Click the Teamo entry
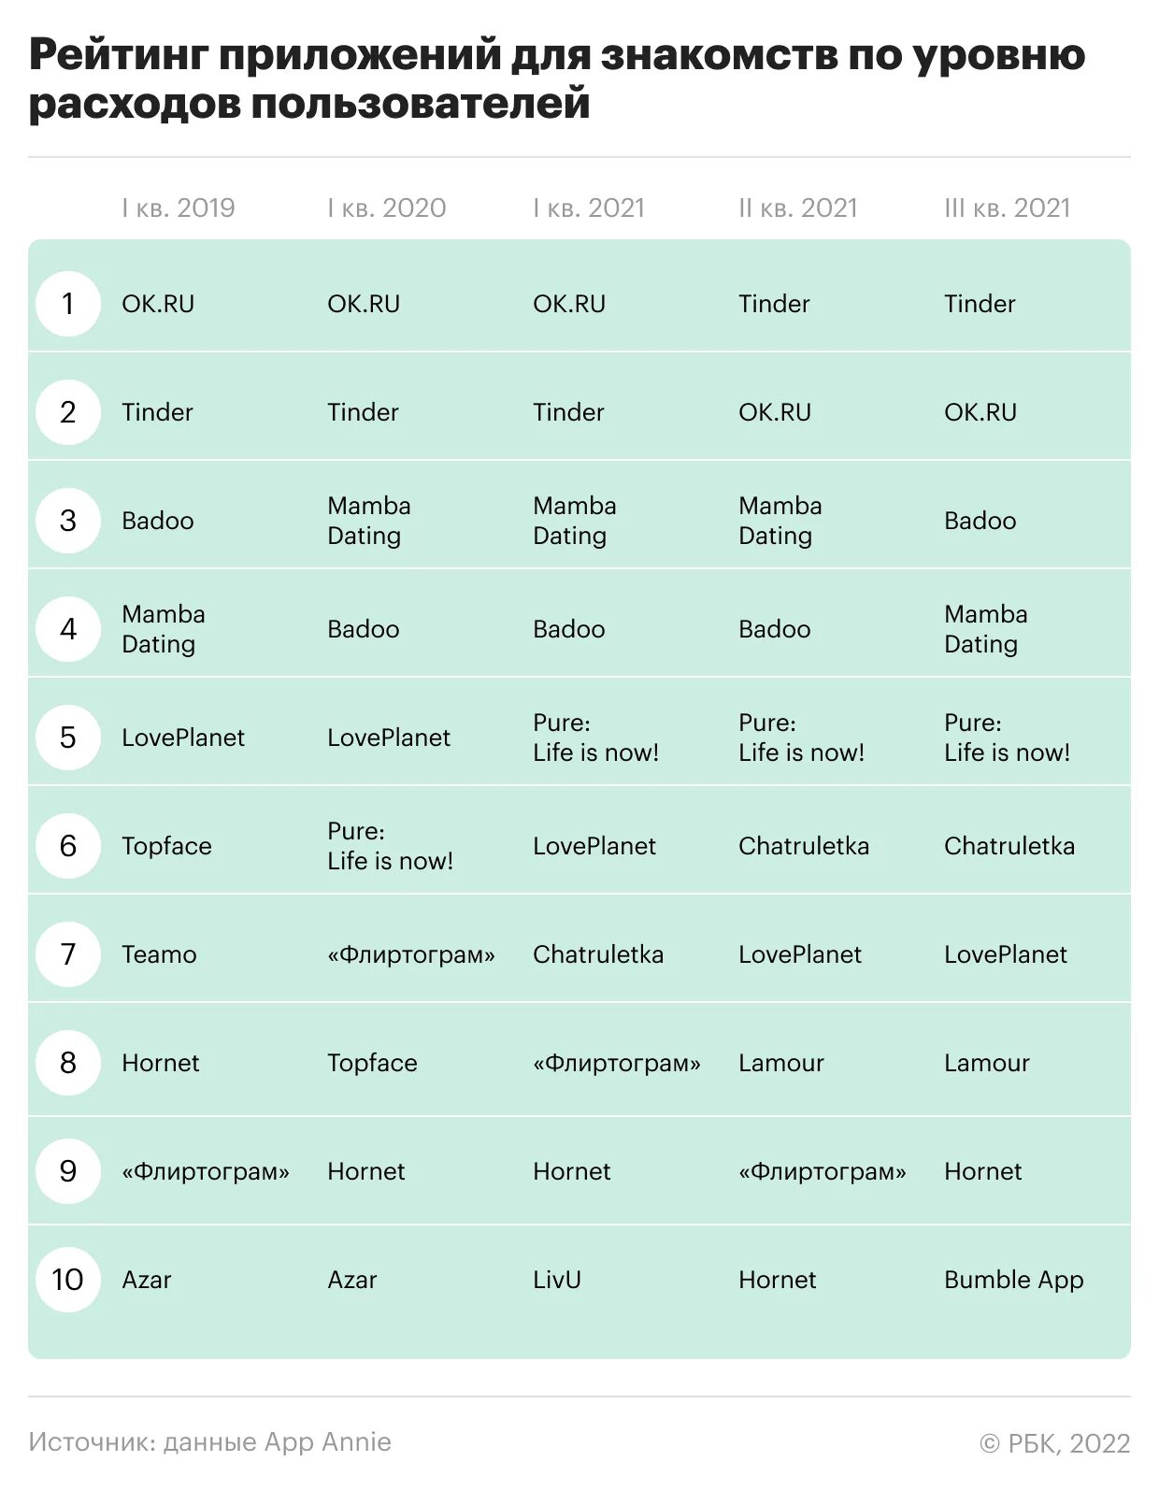1159x1490 pixels. [159, 954]
